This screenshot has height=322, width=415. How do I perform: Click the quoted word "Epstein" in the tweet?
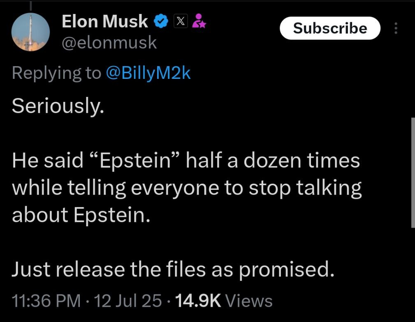click(x=135, y=161)
